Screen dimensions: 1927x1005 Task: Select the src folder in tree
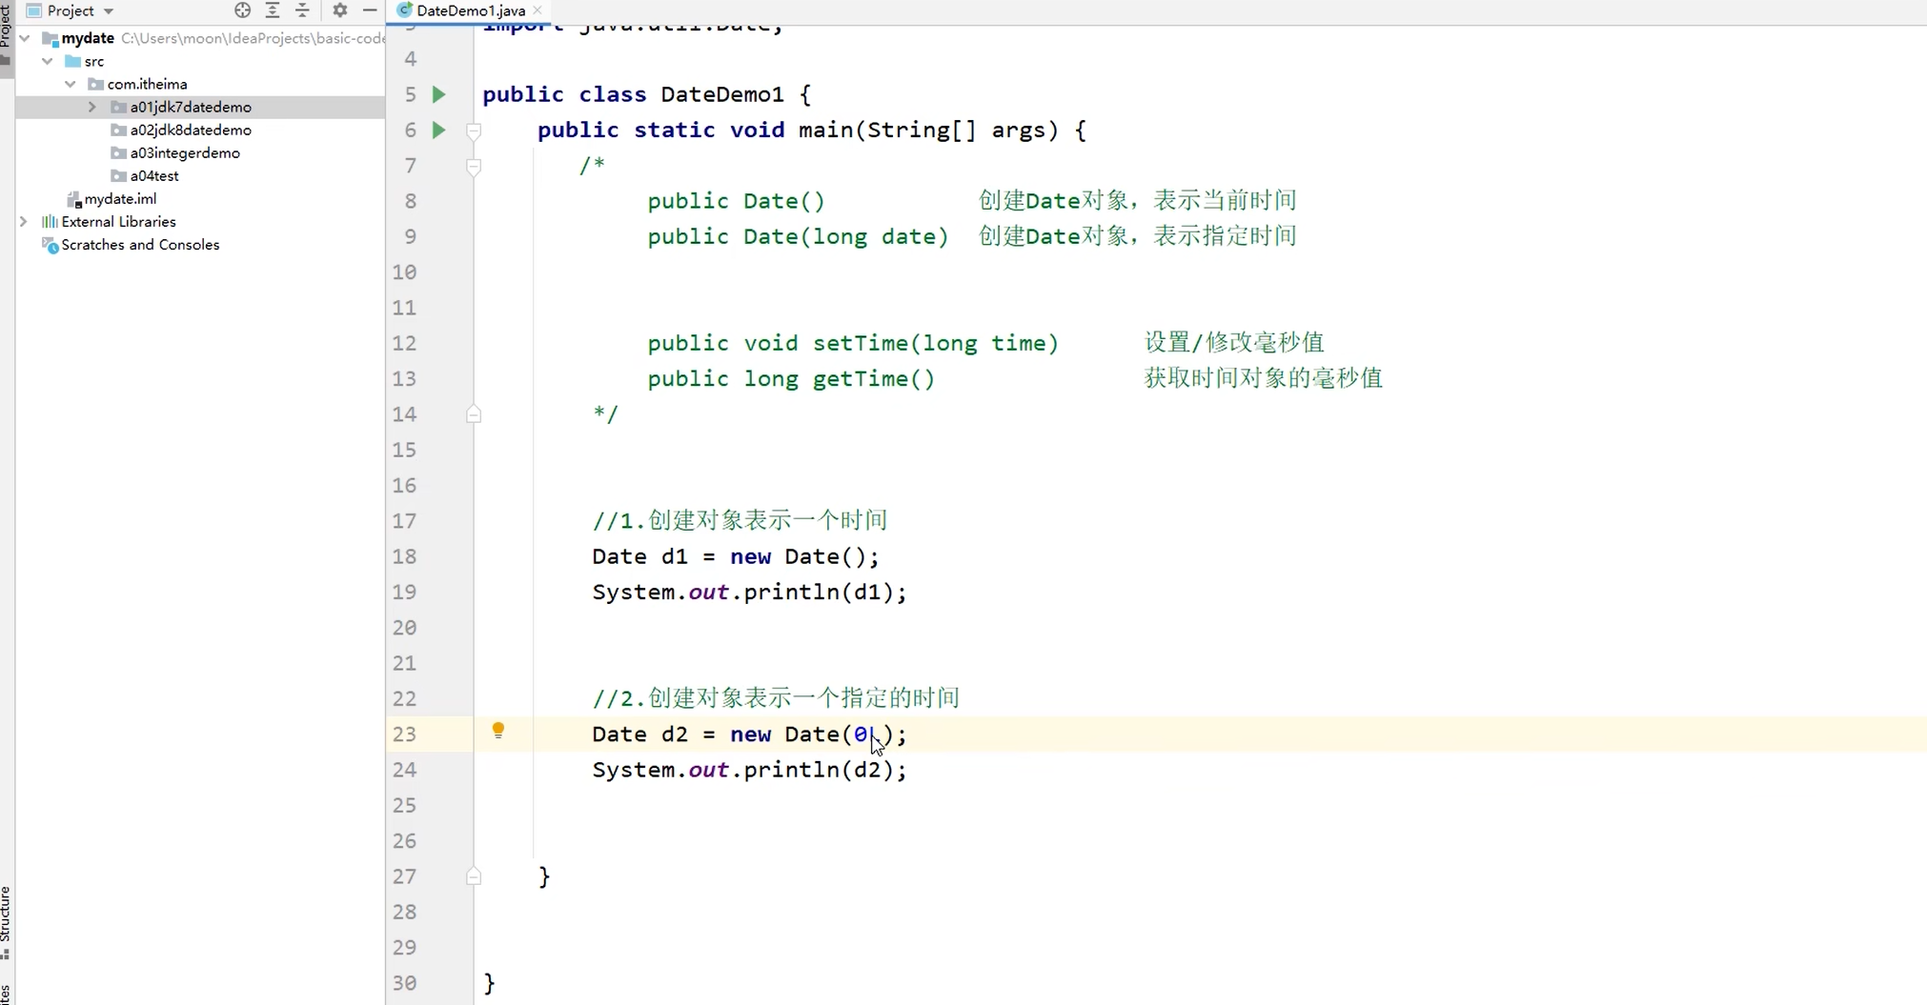pyautogui.click(x=93, y=61)
